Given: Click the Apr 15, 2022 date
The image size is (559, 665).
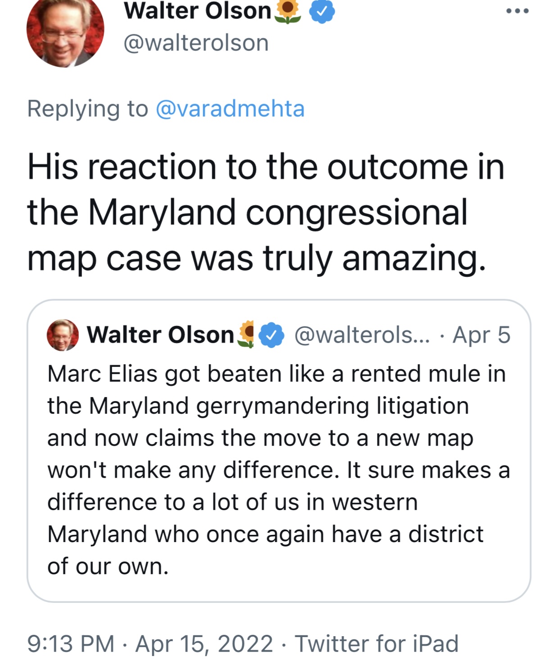Looking at the screenshot, I should pyautogui.click(x=204, y=643).
